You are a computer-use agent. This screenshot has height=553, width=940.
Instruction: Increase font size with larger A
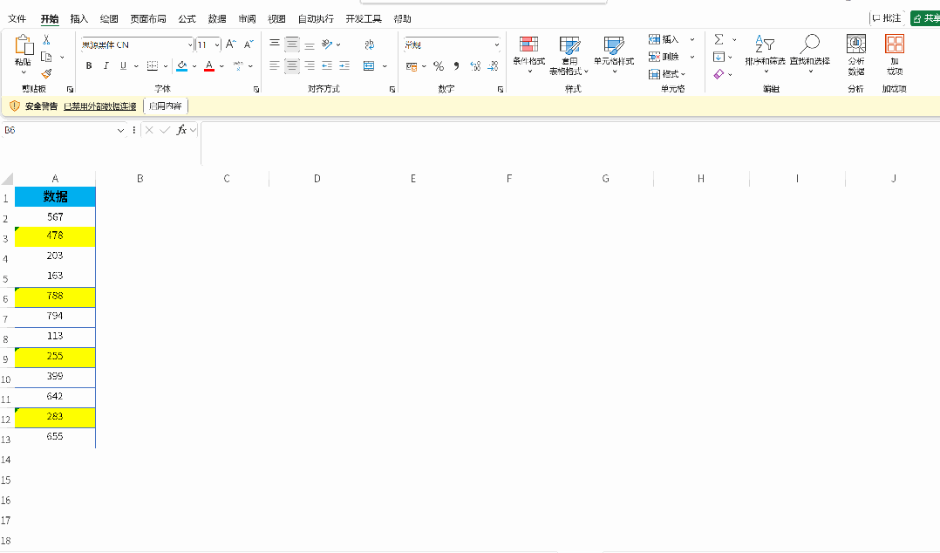[231, 44]
